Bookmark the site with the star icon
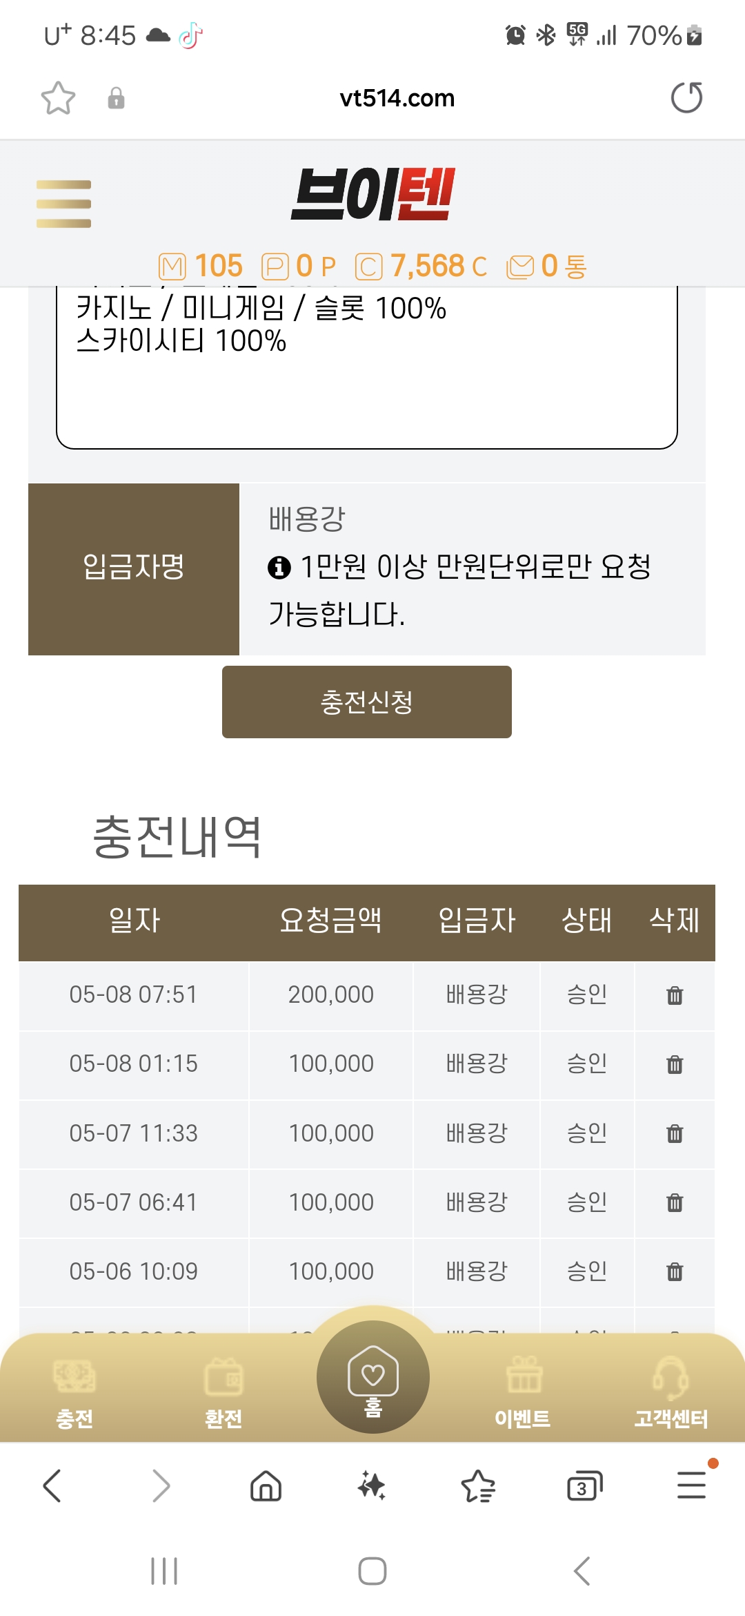 click(x=58, y=98)
